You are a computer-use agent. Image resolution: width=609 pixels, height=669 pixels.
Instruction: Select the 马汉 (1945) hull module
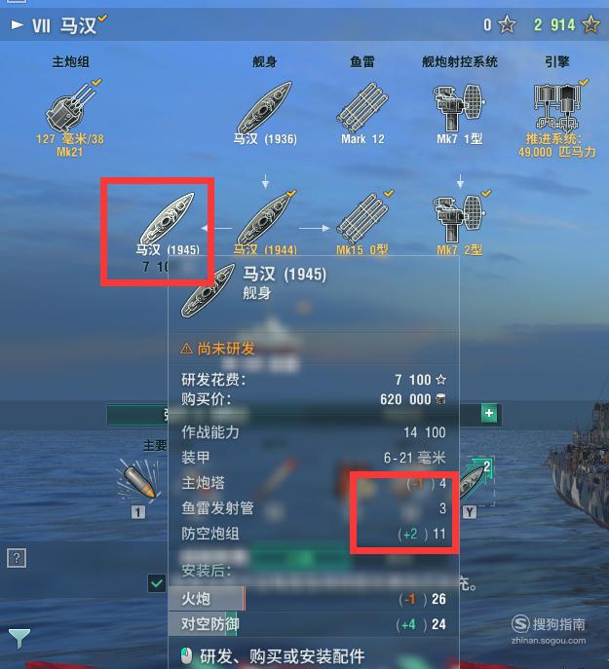coord(168,229)
